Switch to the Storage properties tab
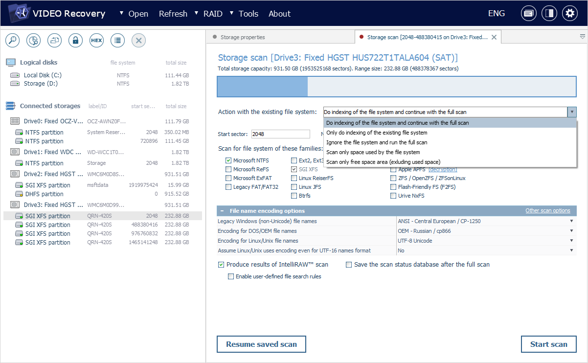The height and width of the screenshot is (363, 588). point(242,37)
